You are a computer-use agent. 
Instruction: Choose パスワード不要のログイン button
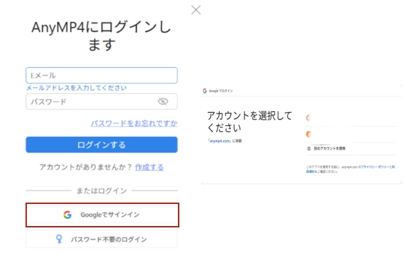click(x=101, y=239)
